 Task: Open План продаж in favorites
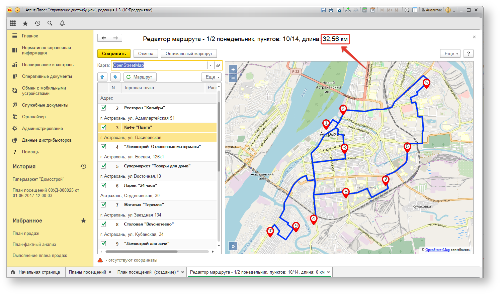click(26, 233)
